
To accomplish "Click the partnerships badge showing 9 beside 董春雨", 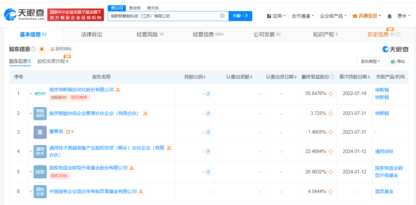I will point(69,132).
